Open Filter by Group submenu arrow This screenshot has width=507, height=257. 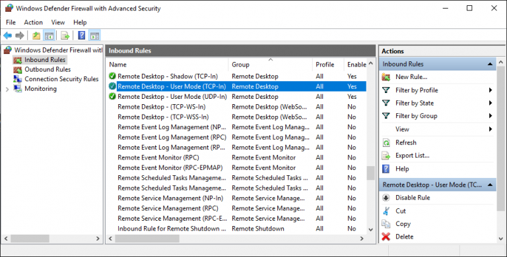click(490, 115)
